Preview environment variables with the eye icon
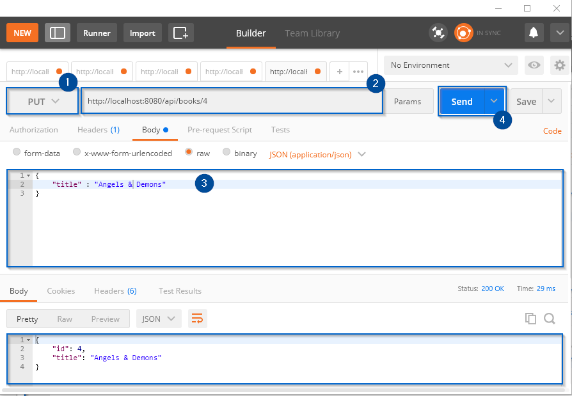Viewport: 572px width, 396px height. tap(534, 65)
